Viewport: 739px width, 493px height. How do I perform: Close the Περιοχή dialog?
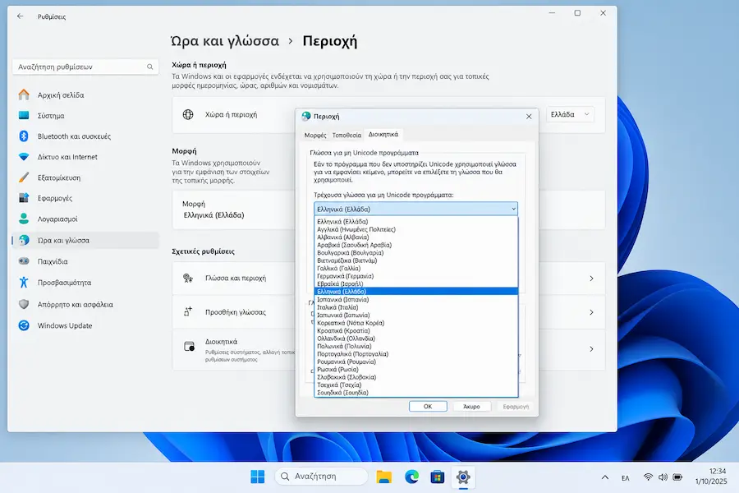[x=529, y=117]
